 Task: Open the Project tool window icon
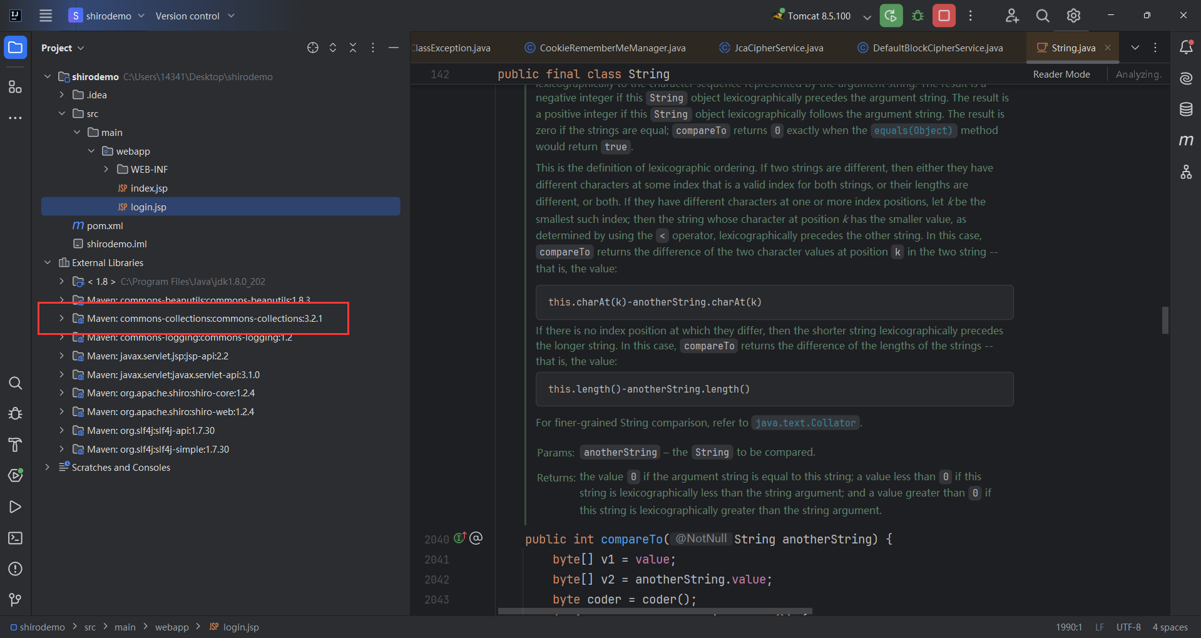(x=16, y=48)
